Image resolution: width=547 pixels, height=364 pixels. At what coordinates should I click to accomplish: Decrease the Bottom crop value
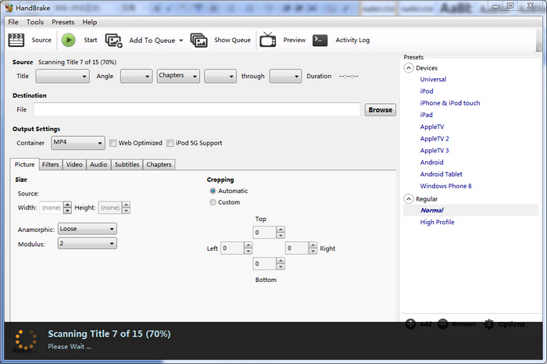(281, 266)
